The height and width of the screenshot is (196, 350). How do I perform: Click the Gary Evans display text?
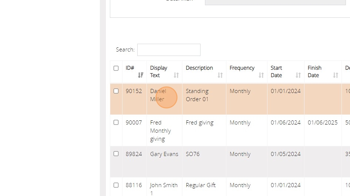164,154
